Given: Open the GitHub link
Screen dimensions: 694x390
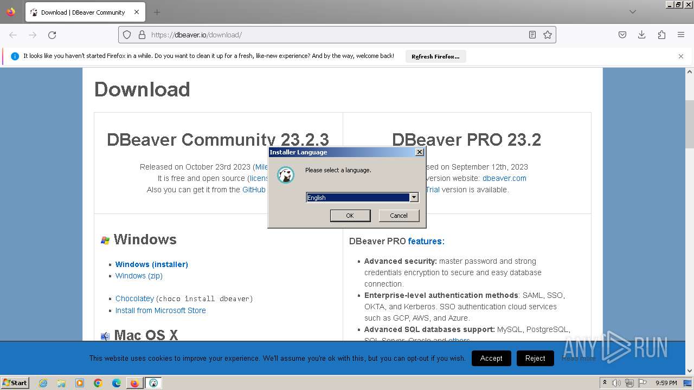Looking at the screenshot, I should click(x=254, y=190).
